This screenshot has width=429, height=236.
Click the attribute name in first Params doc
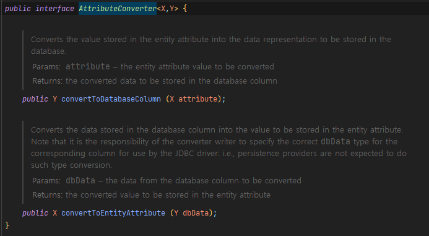[88, 66]
